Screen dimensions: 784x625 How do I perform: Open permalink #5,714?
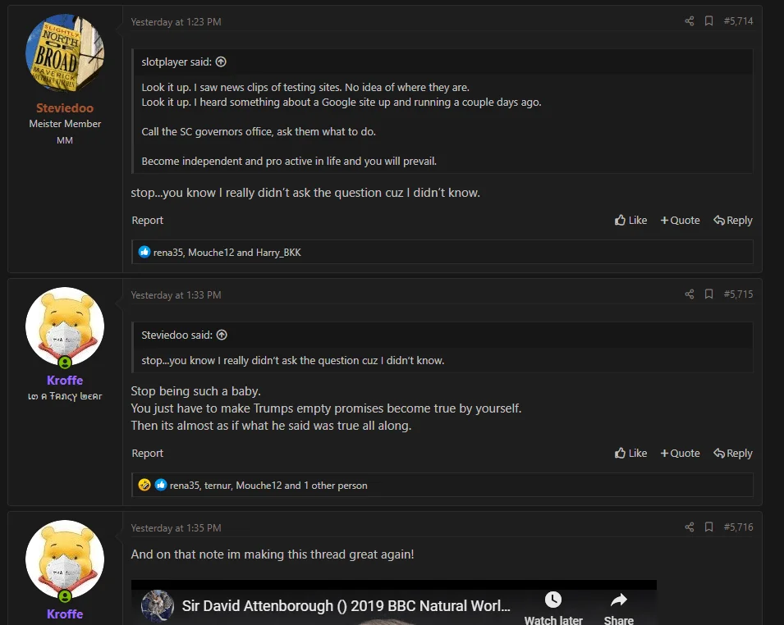tap(738, 21)
